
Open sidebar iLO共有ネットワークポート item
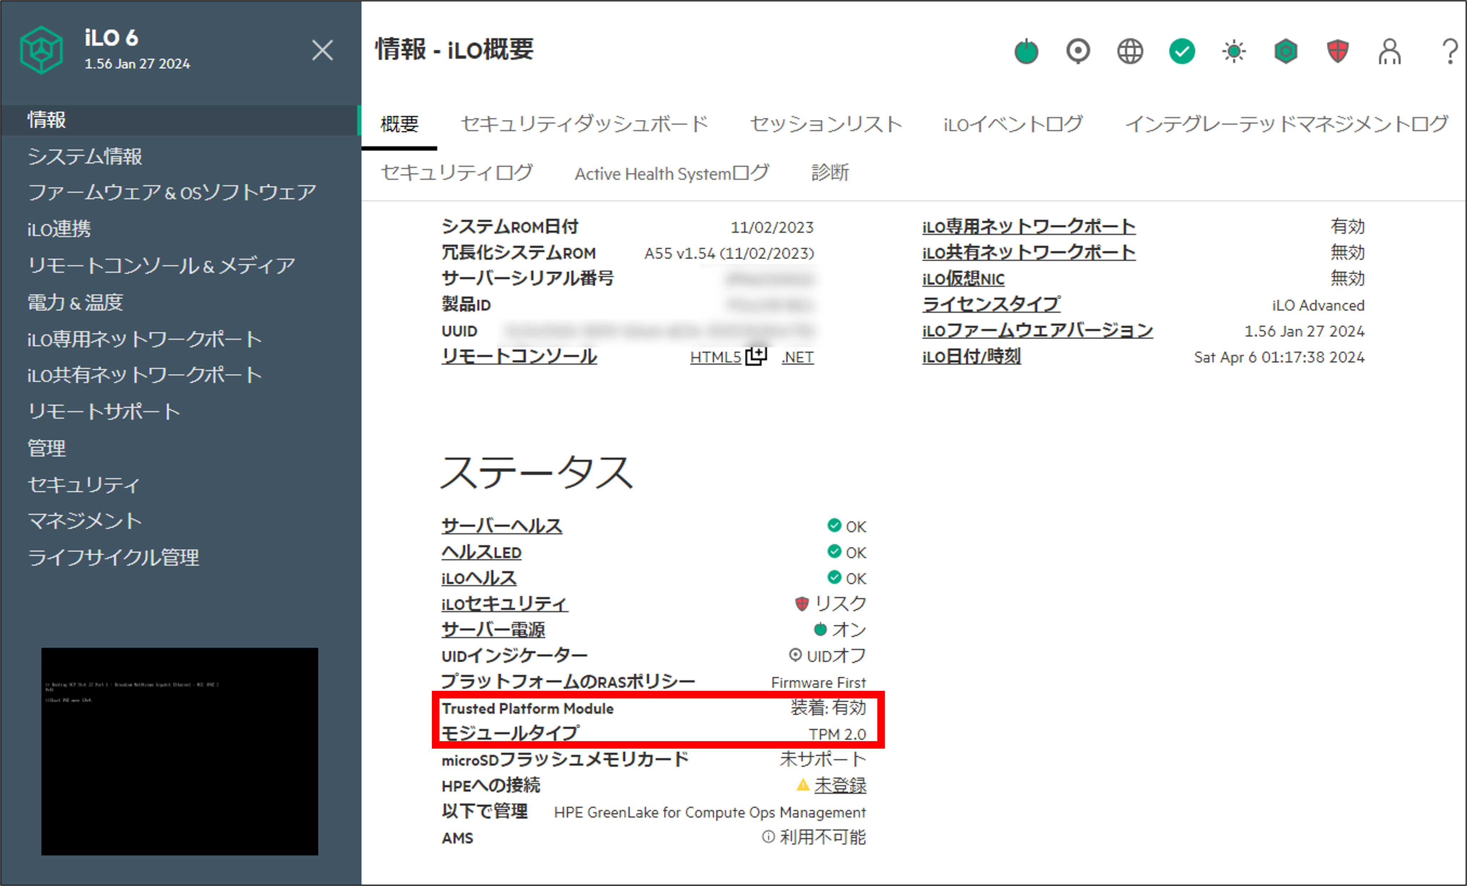[x=145, y=375]
